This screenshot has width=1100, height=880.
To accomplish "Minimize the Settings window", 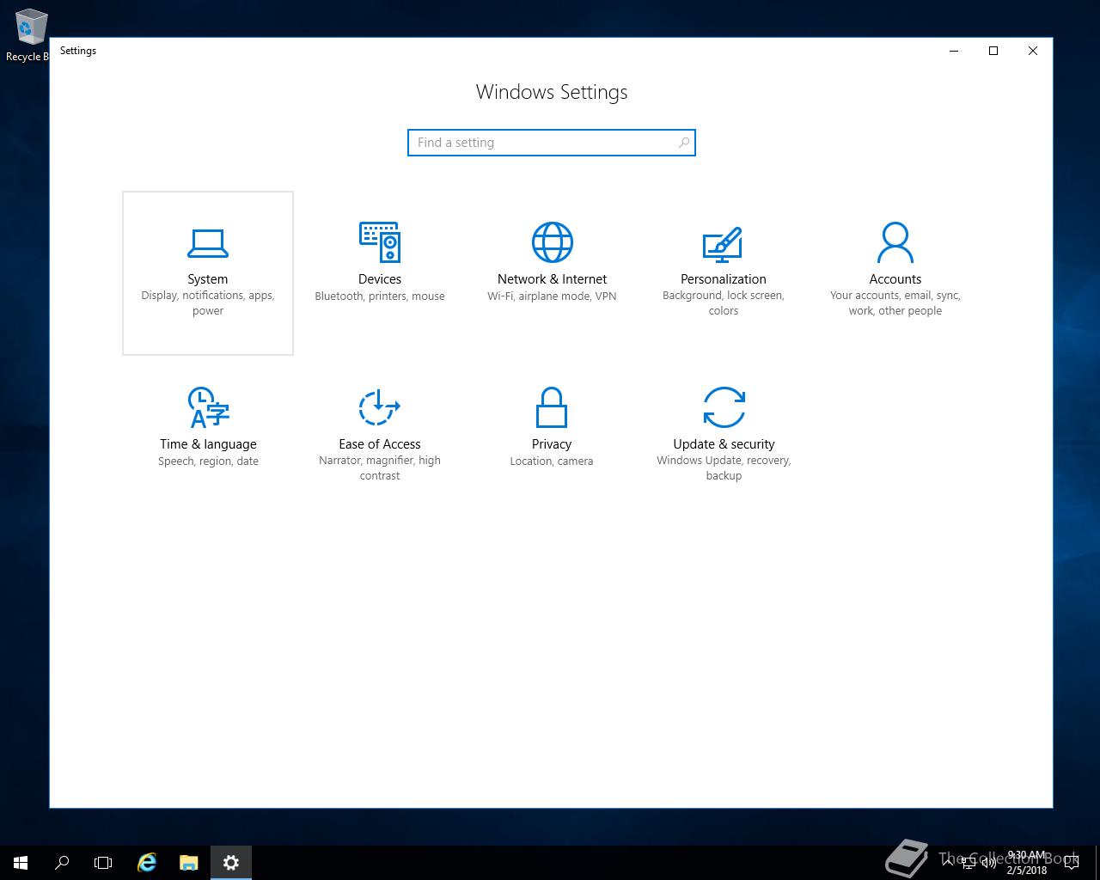I will tap(954, 51).
